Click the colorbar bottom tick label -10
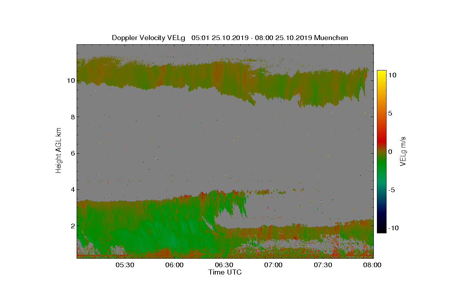This screenshot has height=308, width=462. click(x=393, y=228)
